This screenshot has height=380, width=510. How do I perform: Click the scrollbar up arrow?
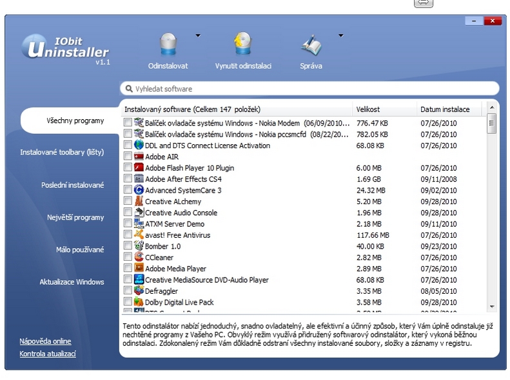(x=492, y=107)
